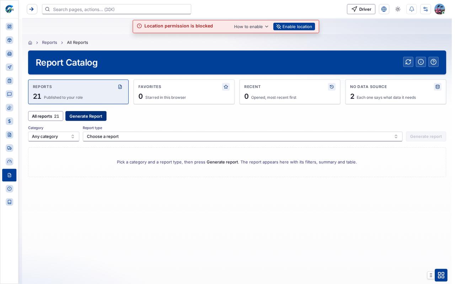Toggle sidebar expansion with arrow button
Viewport: 455px width, 284px height.
coord(32,9)
